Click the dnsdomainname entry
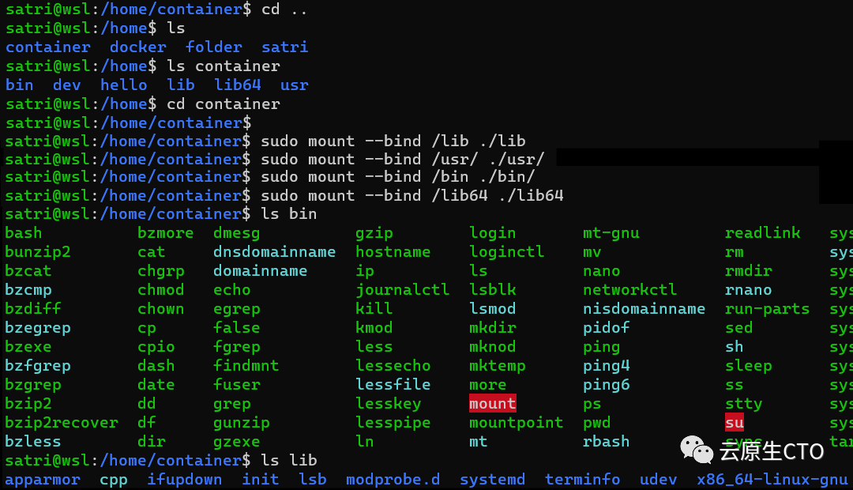853x490 pixels. 274,252
